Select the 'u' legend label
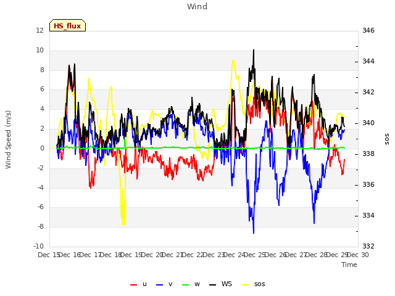This screenshot has width=395, height=296. [x=144, y=284]
